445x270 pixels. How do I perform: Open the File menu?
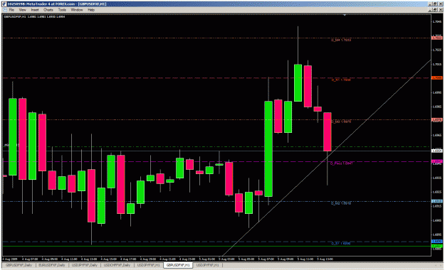coord(11,10)
